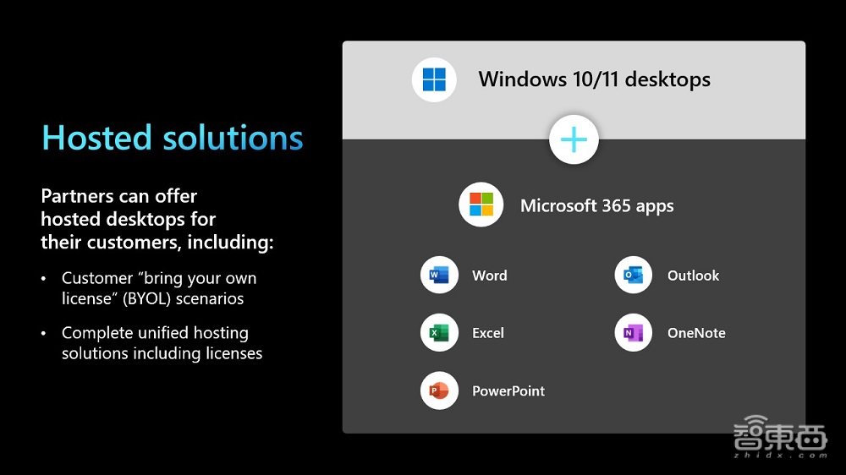Click the "Outlook" label text
846x475 pixels.
tap(694, 276)
